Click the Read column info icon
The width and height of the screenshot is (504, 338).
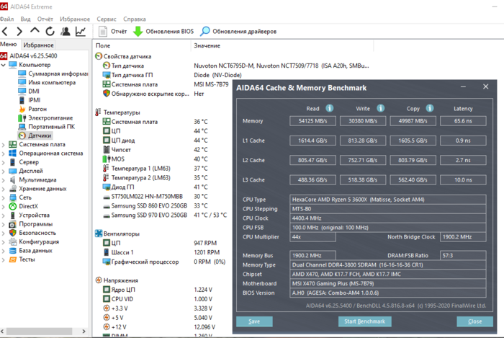coord(330,108)
